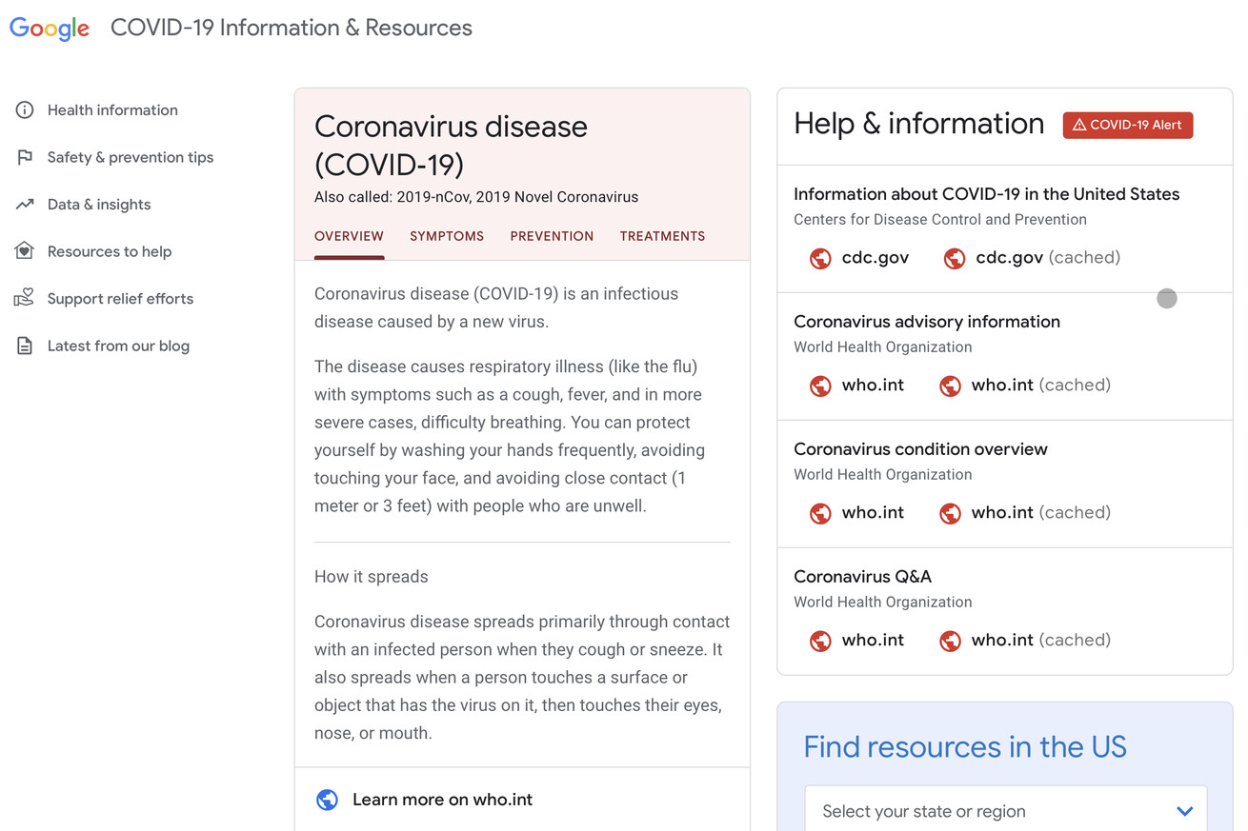The height and width of the screenshot is (831, 1248).
Task: Click the 'Help & information' panel title
Action: (919, 124)
